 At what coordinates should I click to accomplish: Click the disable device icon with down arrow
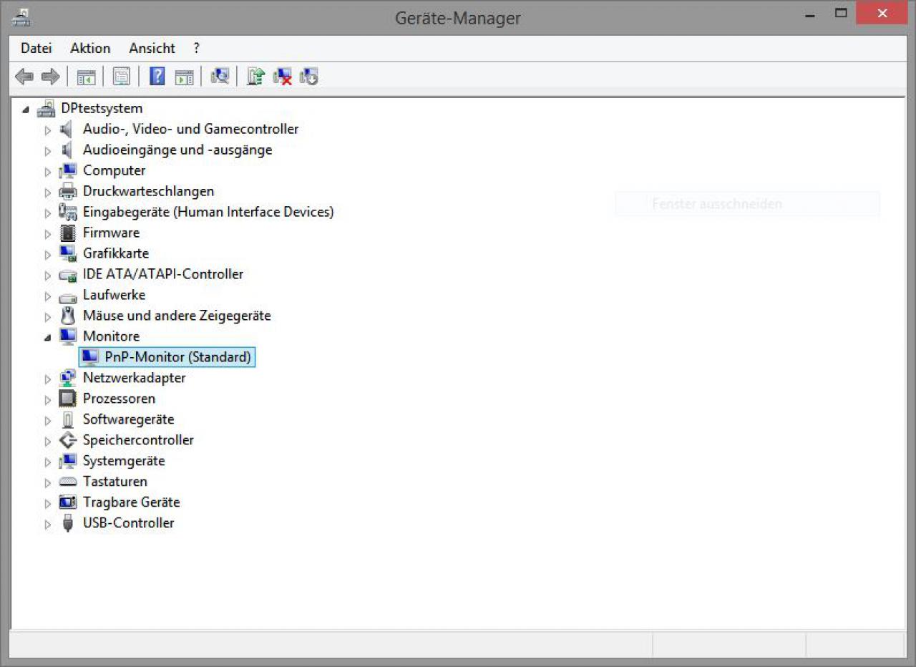tap(309, 77)
